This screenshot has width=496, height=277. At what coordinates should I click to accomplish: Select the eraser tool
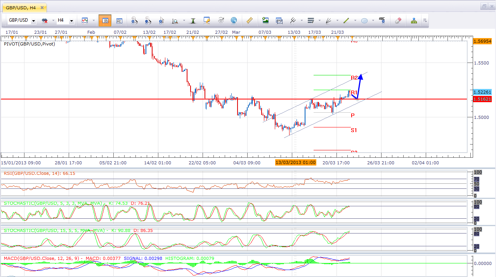[x=398, y=20]
